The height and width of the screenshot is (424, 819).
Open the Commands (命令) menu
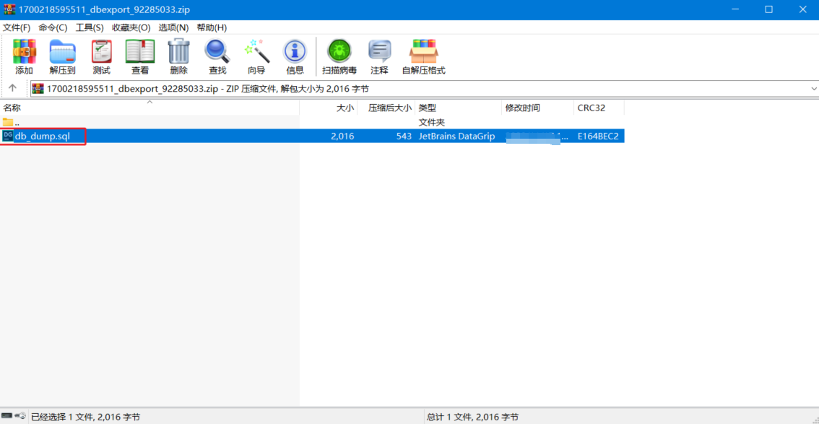(53, 27)
